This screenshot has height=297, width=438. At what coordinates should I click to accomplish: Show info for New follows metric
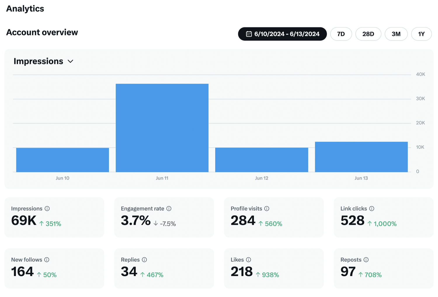(47, 260)
